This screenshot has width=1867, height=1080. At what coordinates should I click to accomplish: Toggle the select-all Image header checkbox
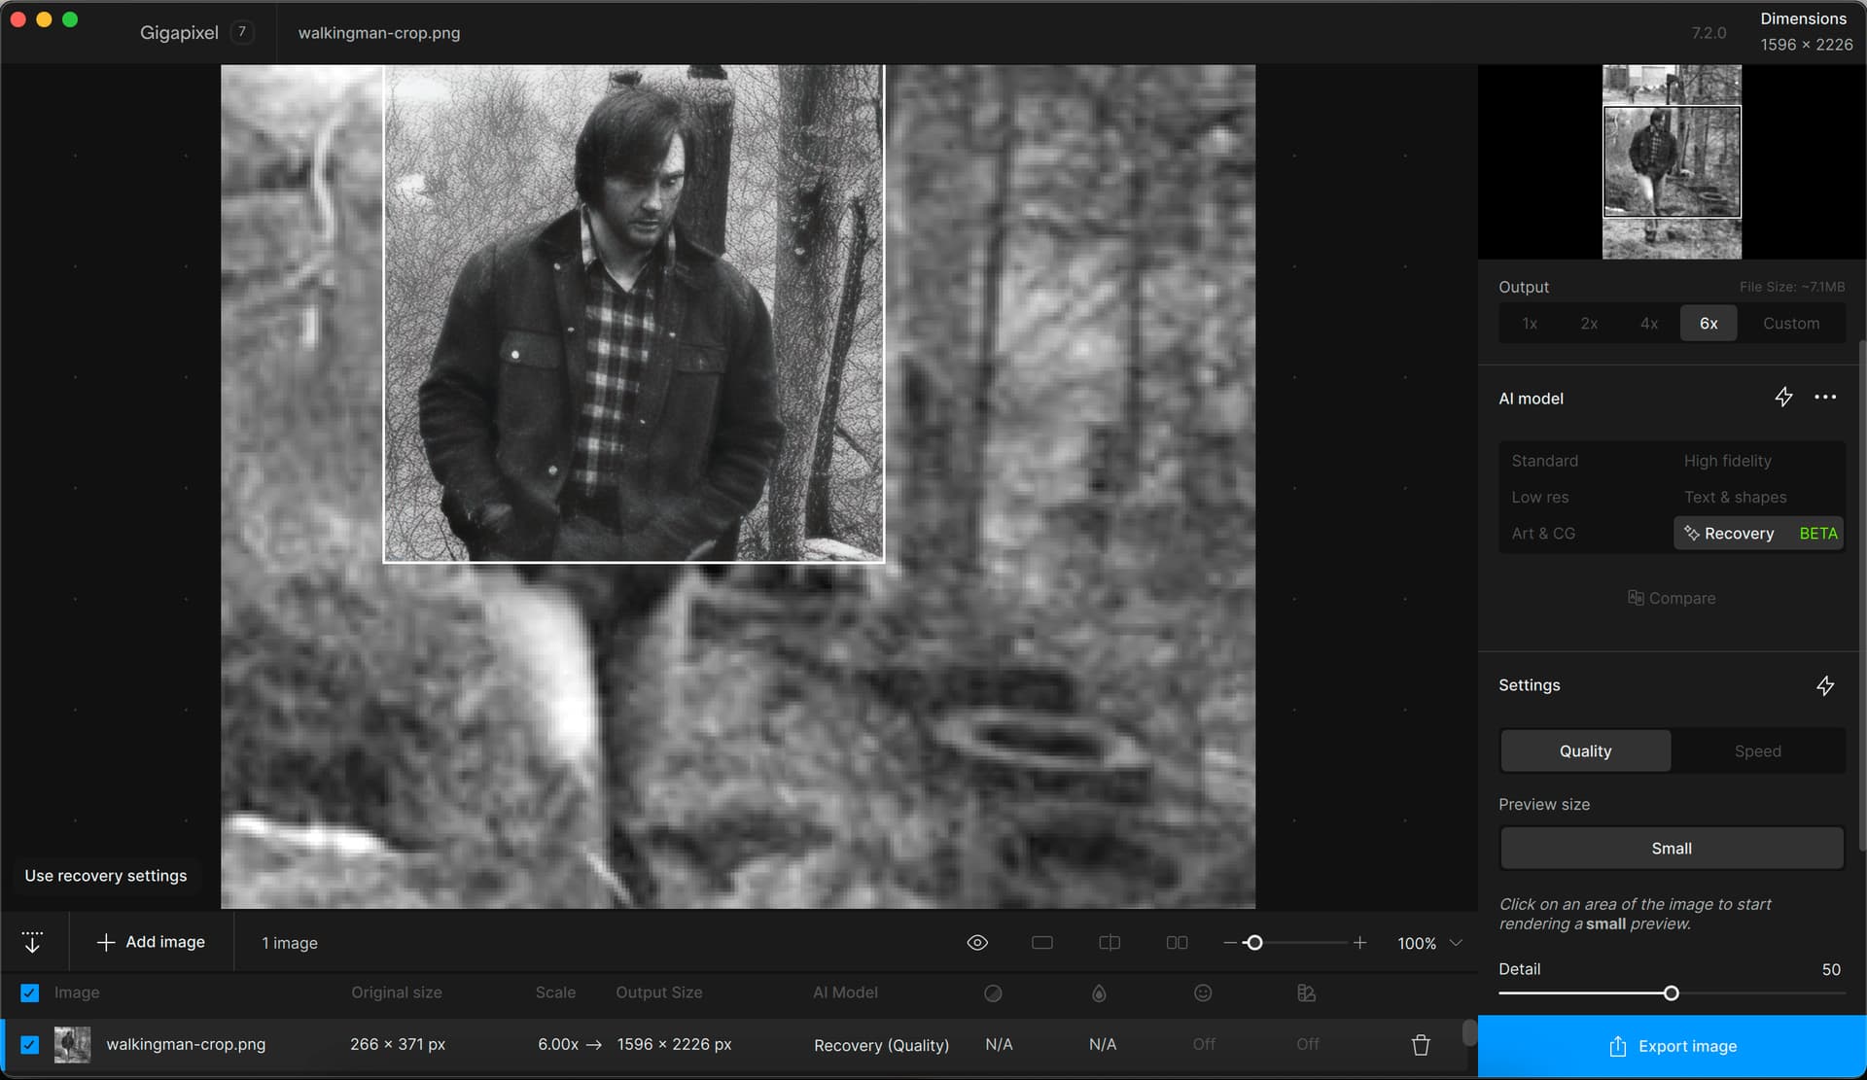tap(30, 993)
